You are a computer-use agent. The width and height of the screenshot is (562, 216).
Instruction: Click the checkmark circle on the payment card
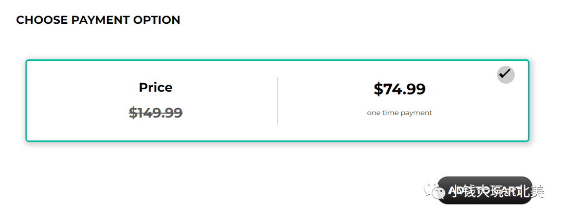pyautogui.click(x=505, y=75)
